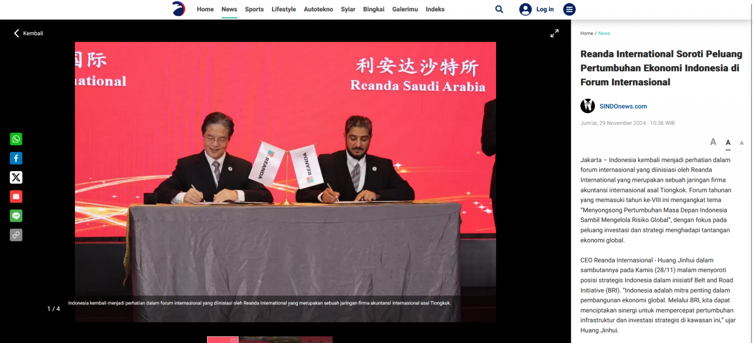This screenshot has height=343, width=753.
Task: Click the date Jum'at, 29 November 2024
Action: coord(627,123)
